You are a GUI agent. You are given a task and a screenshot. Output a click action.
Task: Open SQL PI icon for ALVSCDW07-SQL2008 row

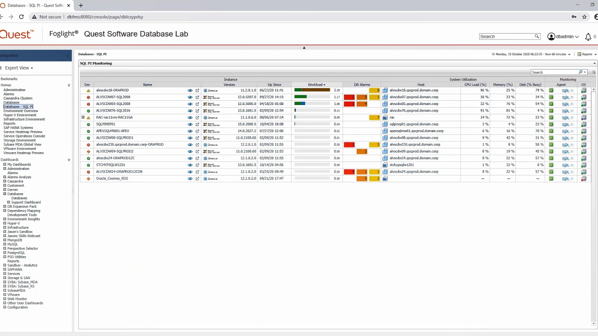tap(568, 97)
